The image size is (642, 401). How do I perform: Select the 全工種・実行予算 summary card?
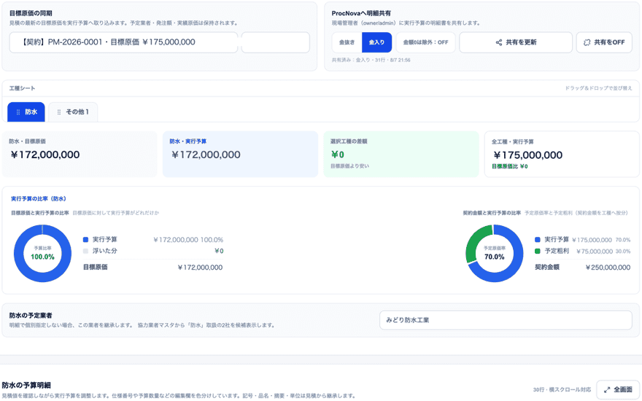[562, 155]
